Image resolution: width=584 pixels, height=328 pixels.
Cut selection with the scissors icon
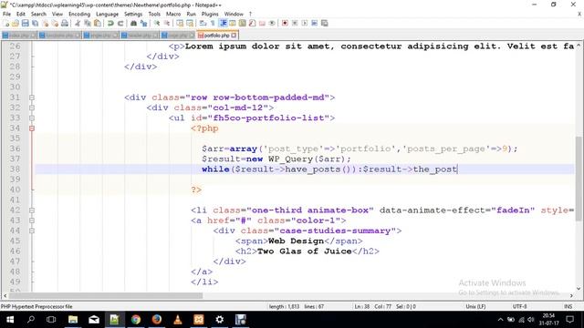tap(78, 23)
